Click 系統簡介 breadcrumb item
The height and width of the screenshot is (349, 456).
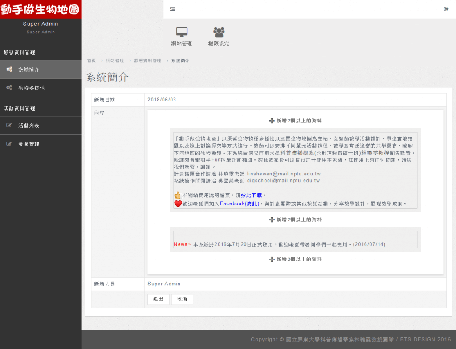pos(180,61)
